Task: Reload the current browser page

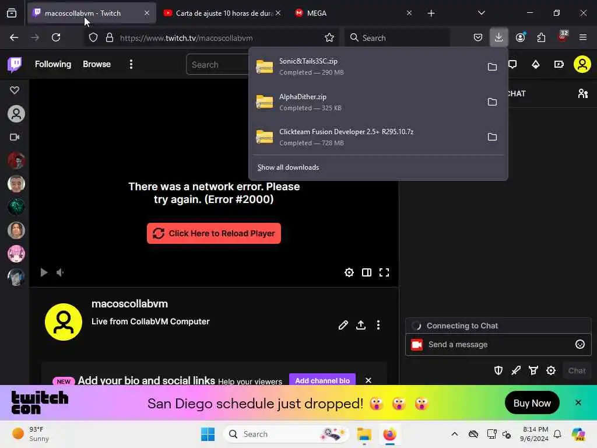Action: pyautogui.click(x=56, y=37)
